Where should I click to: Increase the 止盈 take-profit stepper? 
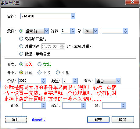click(124, 104)
